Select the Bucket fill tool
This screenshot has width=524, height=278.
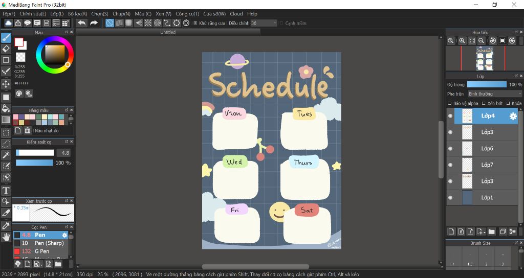point(6,108)
